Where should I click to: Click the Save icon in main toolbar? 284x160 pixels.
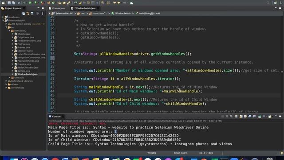tap(9, 3)
